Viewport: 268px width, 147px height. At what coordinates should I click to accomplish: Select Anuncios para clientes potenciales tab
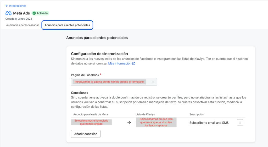[x=67, y=25]
